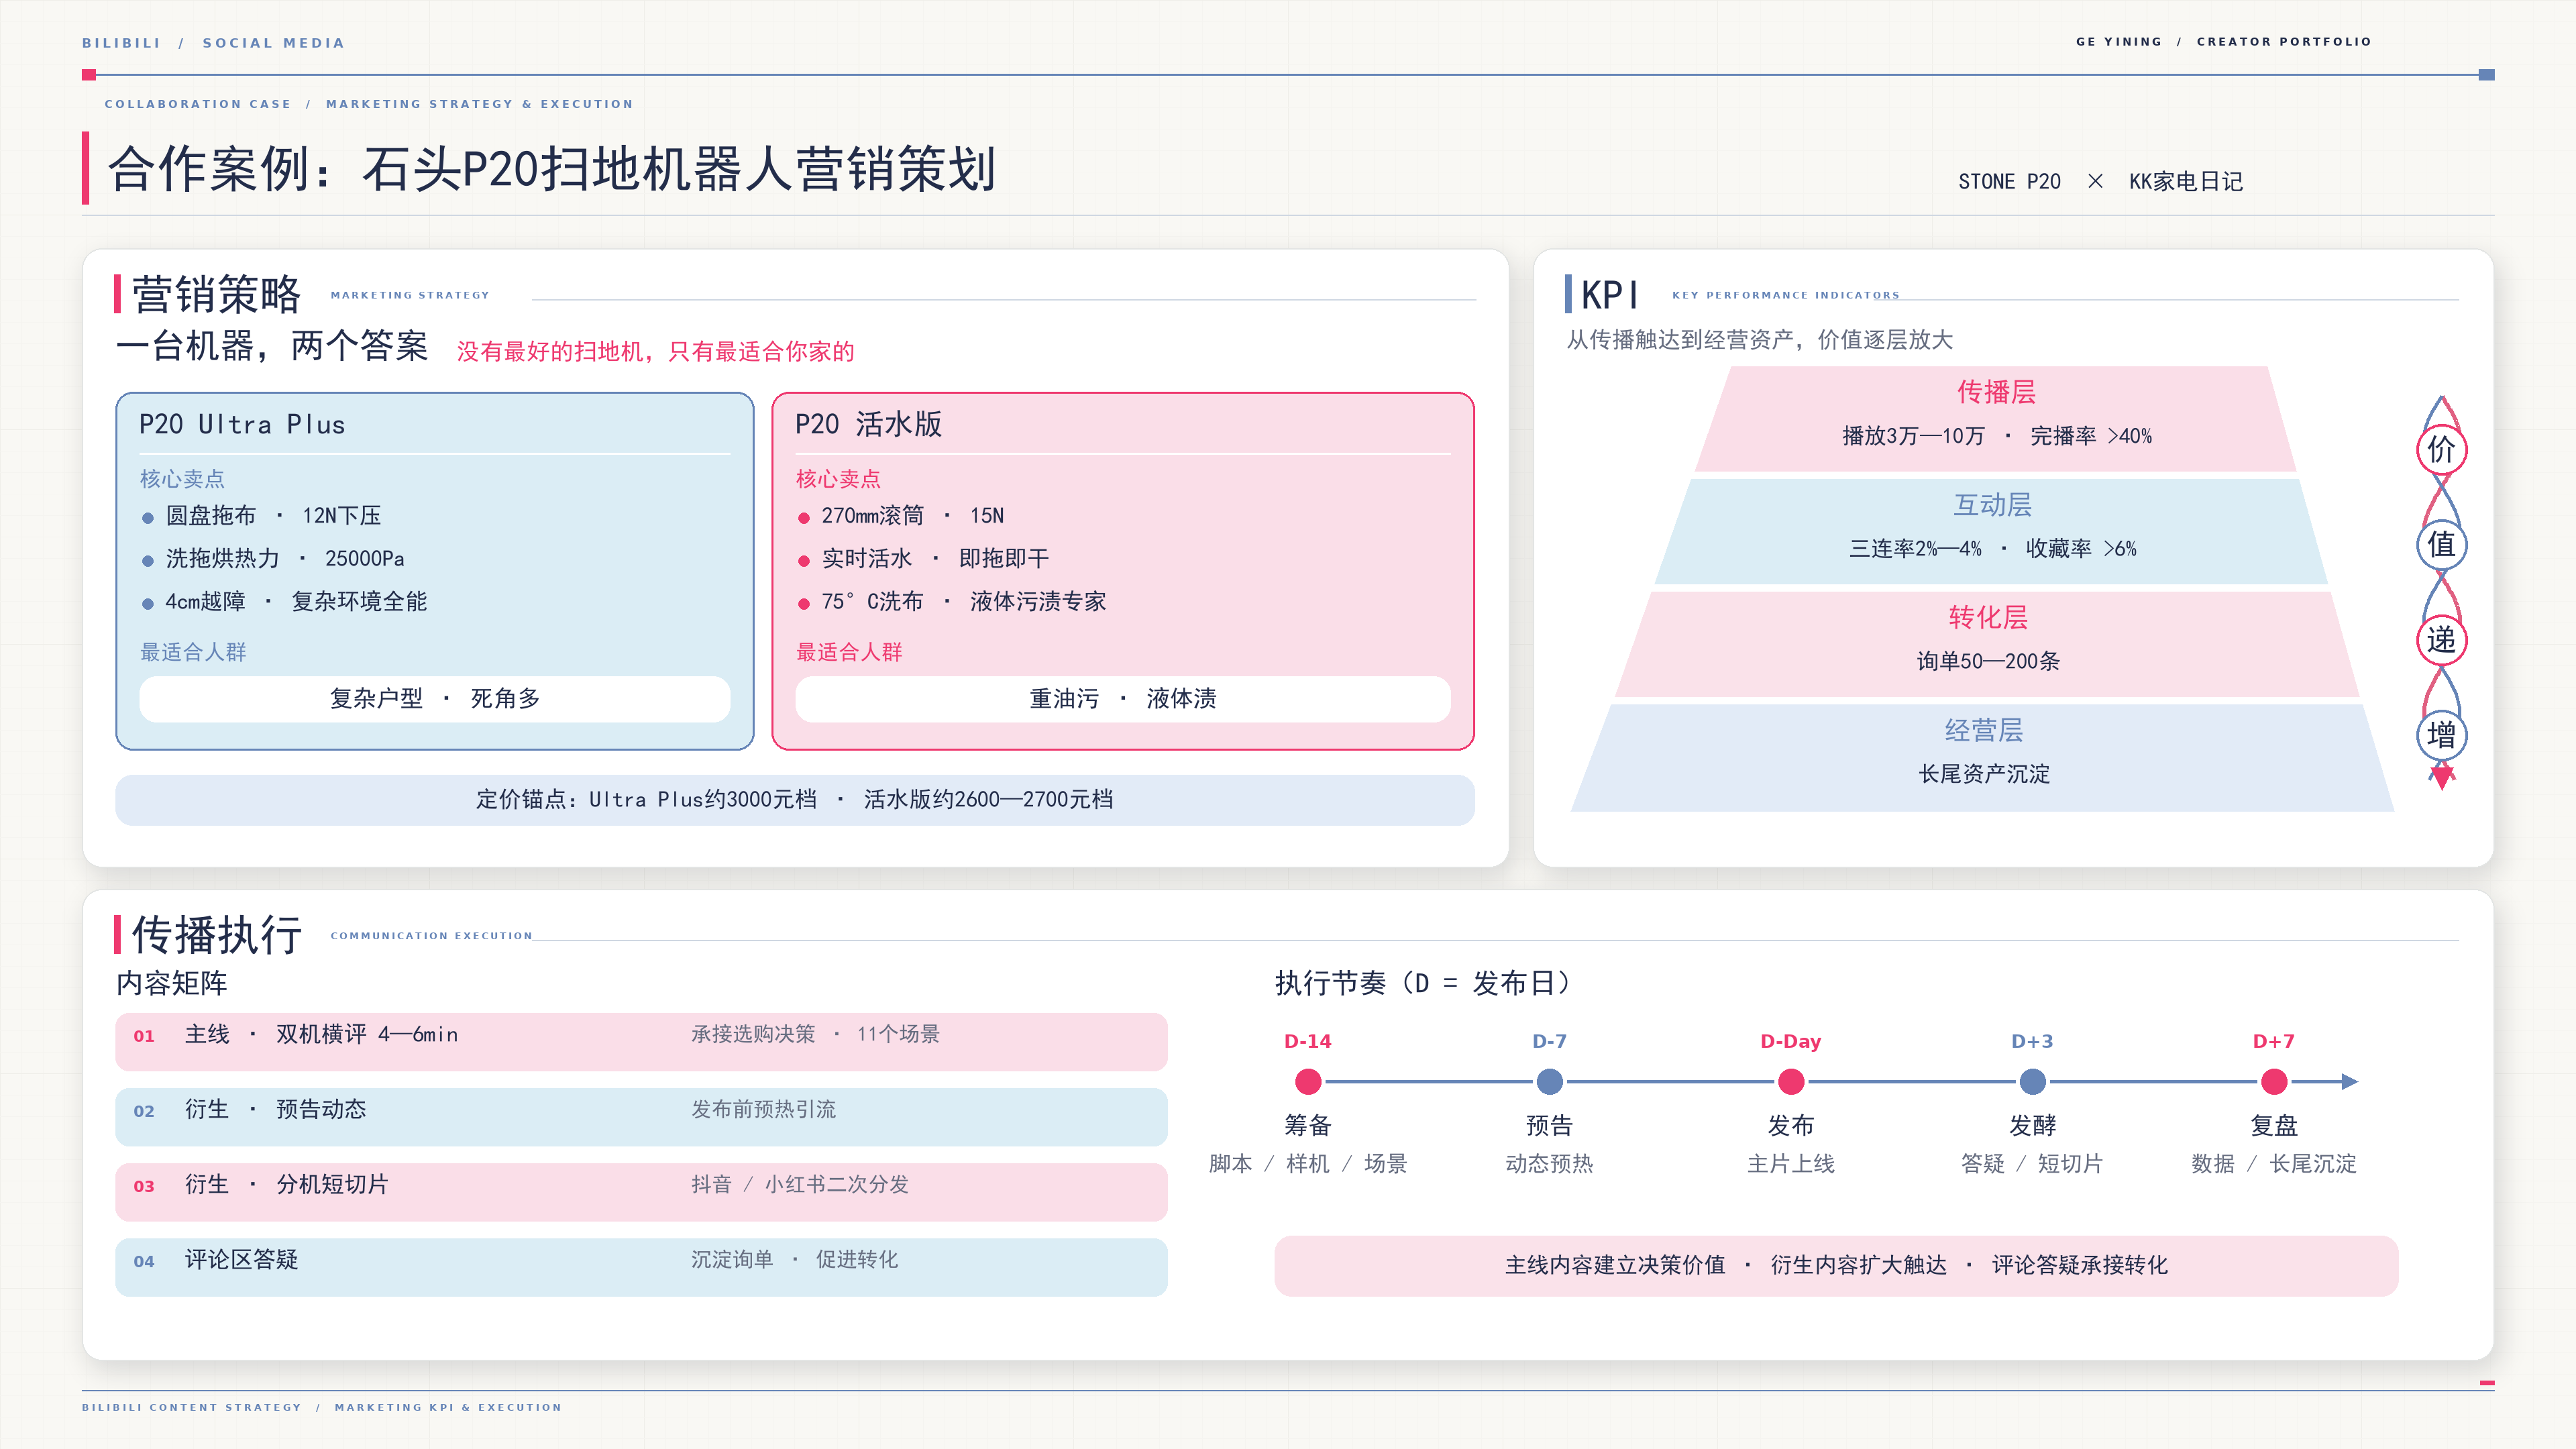
Task: Click bullet 洗拖烘热力 · 25000Pa
Action: pyautogui.click(x=273, y=558)
